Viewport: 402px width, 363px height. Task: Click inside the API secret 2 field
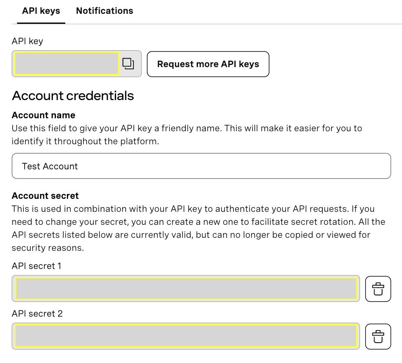pos(185,336)
